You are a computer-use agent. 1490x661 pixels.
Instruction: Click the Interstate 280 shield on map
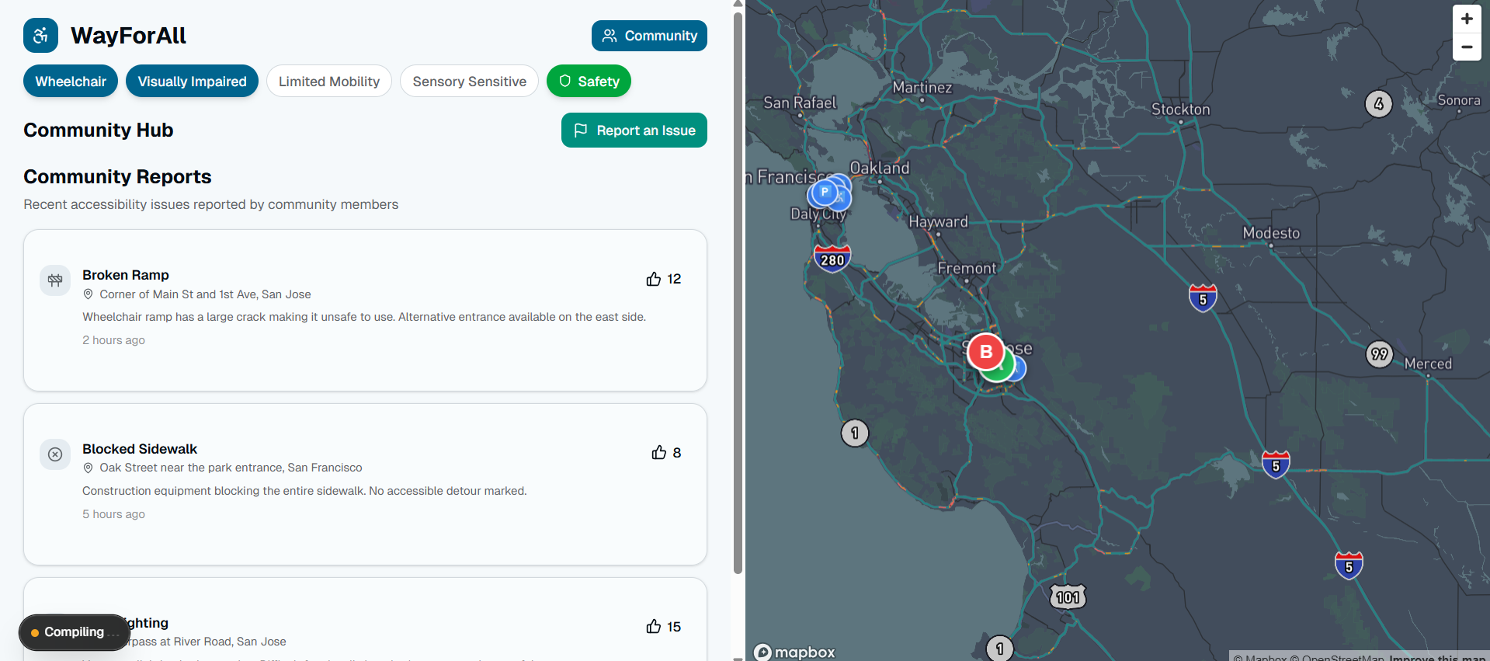(832, 259)
